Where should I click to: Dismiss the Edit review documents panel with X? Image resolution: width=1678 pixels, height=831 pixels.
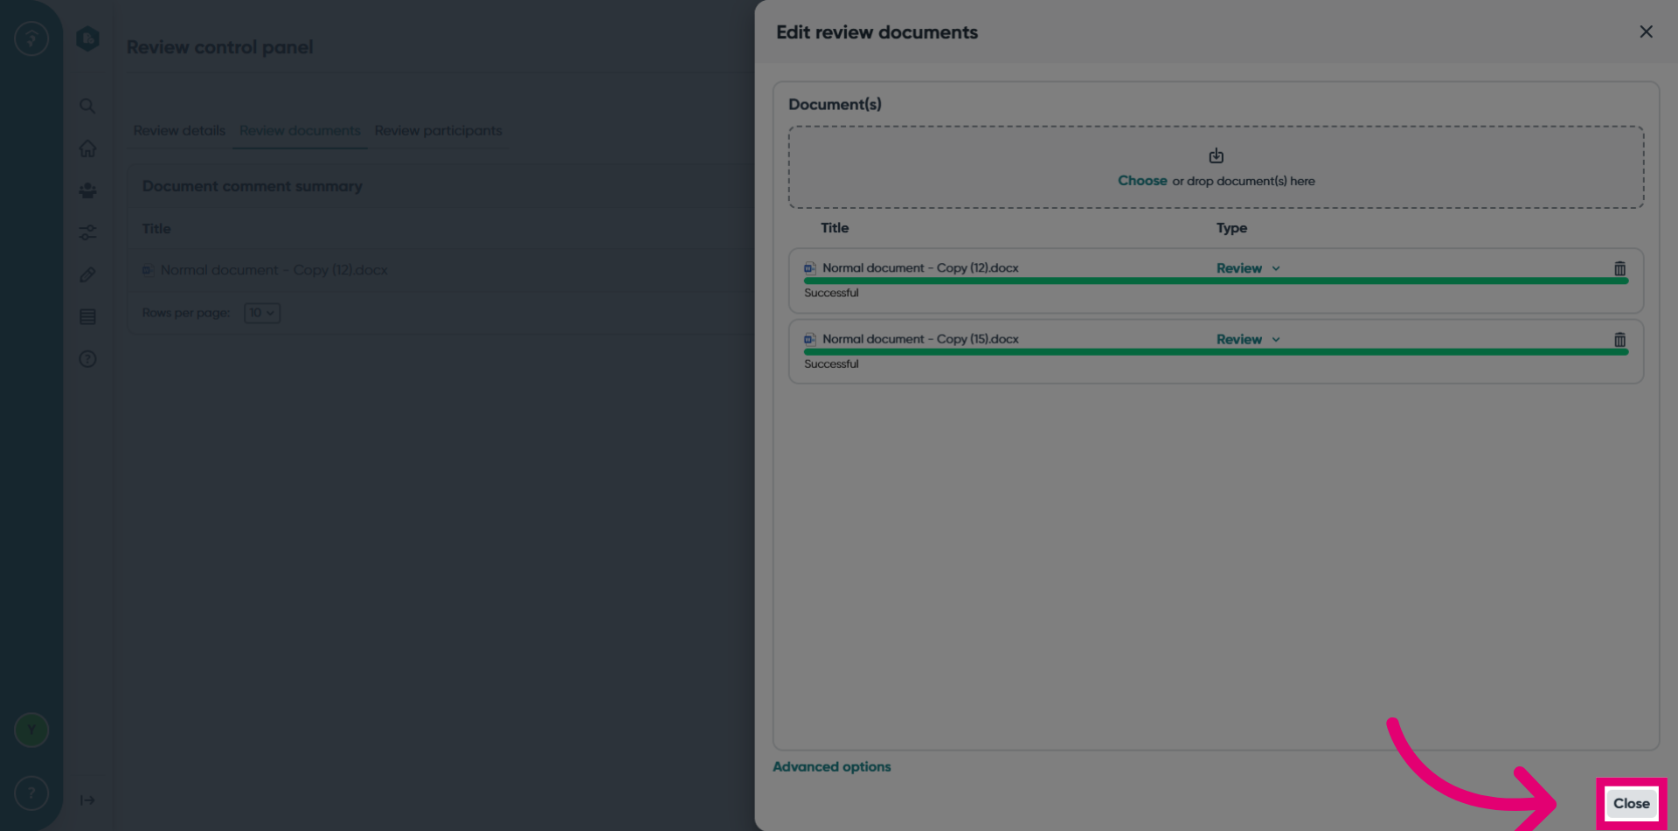(1646, 31)
